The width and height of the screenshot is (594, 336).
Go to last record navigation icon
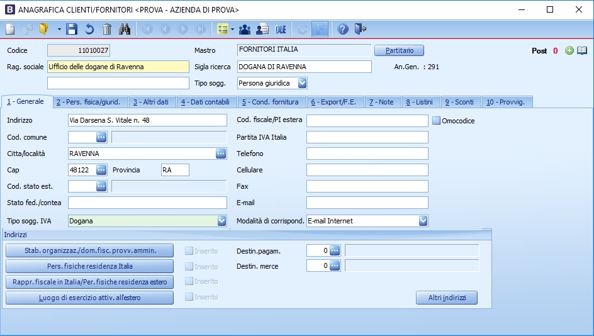(200, 29)
